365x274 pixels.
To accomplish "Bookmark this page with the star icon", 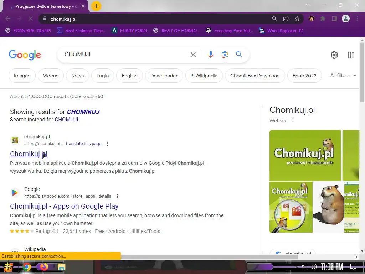I will pyautogui.click(x=297, y=19).
